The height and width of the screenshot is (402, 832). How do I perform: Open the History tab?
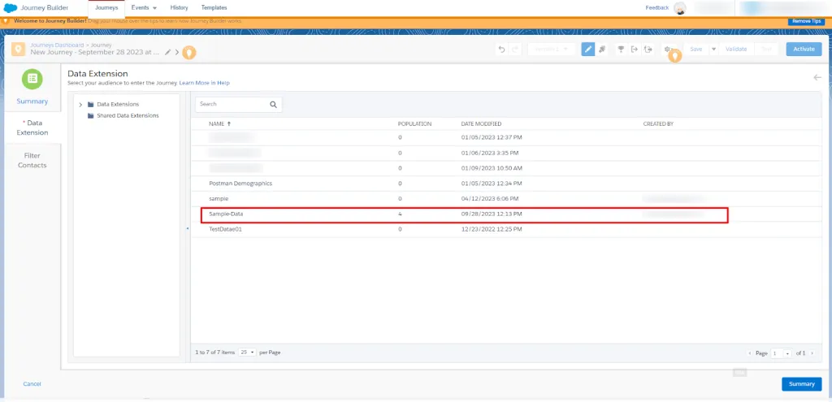tap(180, 8)
